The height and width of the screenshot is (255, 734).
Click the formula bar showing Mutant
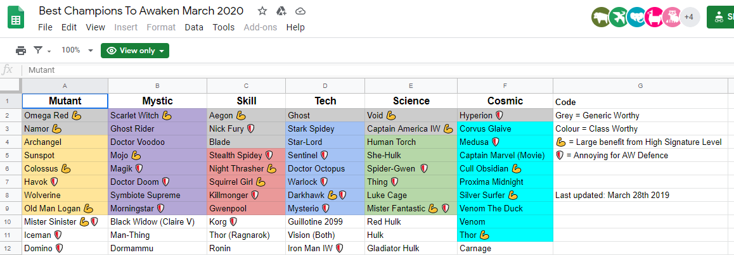point(317,70)
